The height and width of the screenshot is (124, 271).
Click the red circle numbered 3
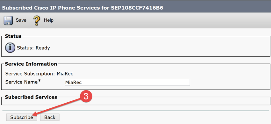[86, 97]
